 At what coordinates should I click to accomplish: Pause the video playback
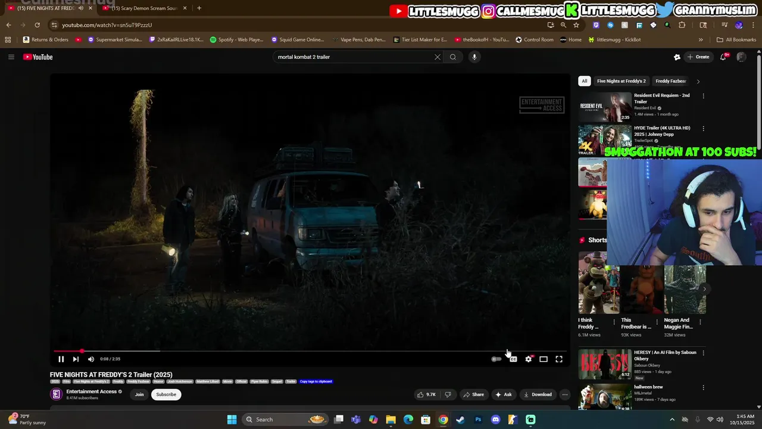tap(61, 359)
